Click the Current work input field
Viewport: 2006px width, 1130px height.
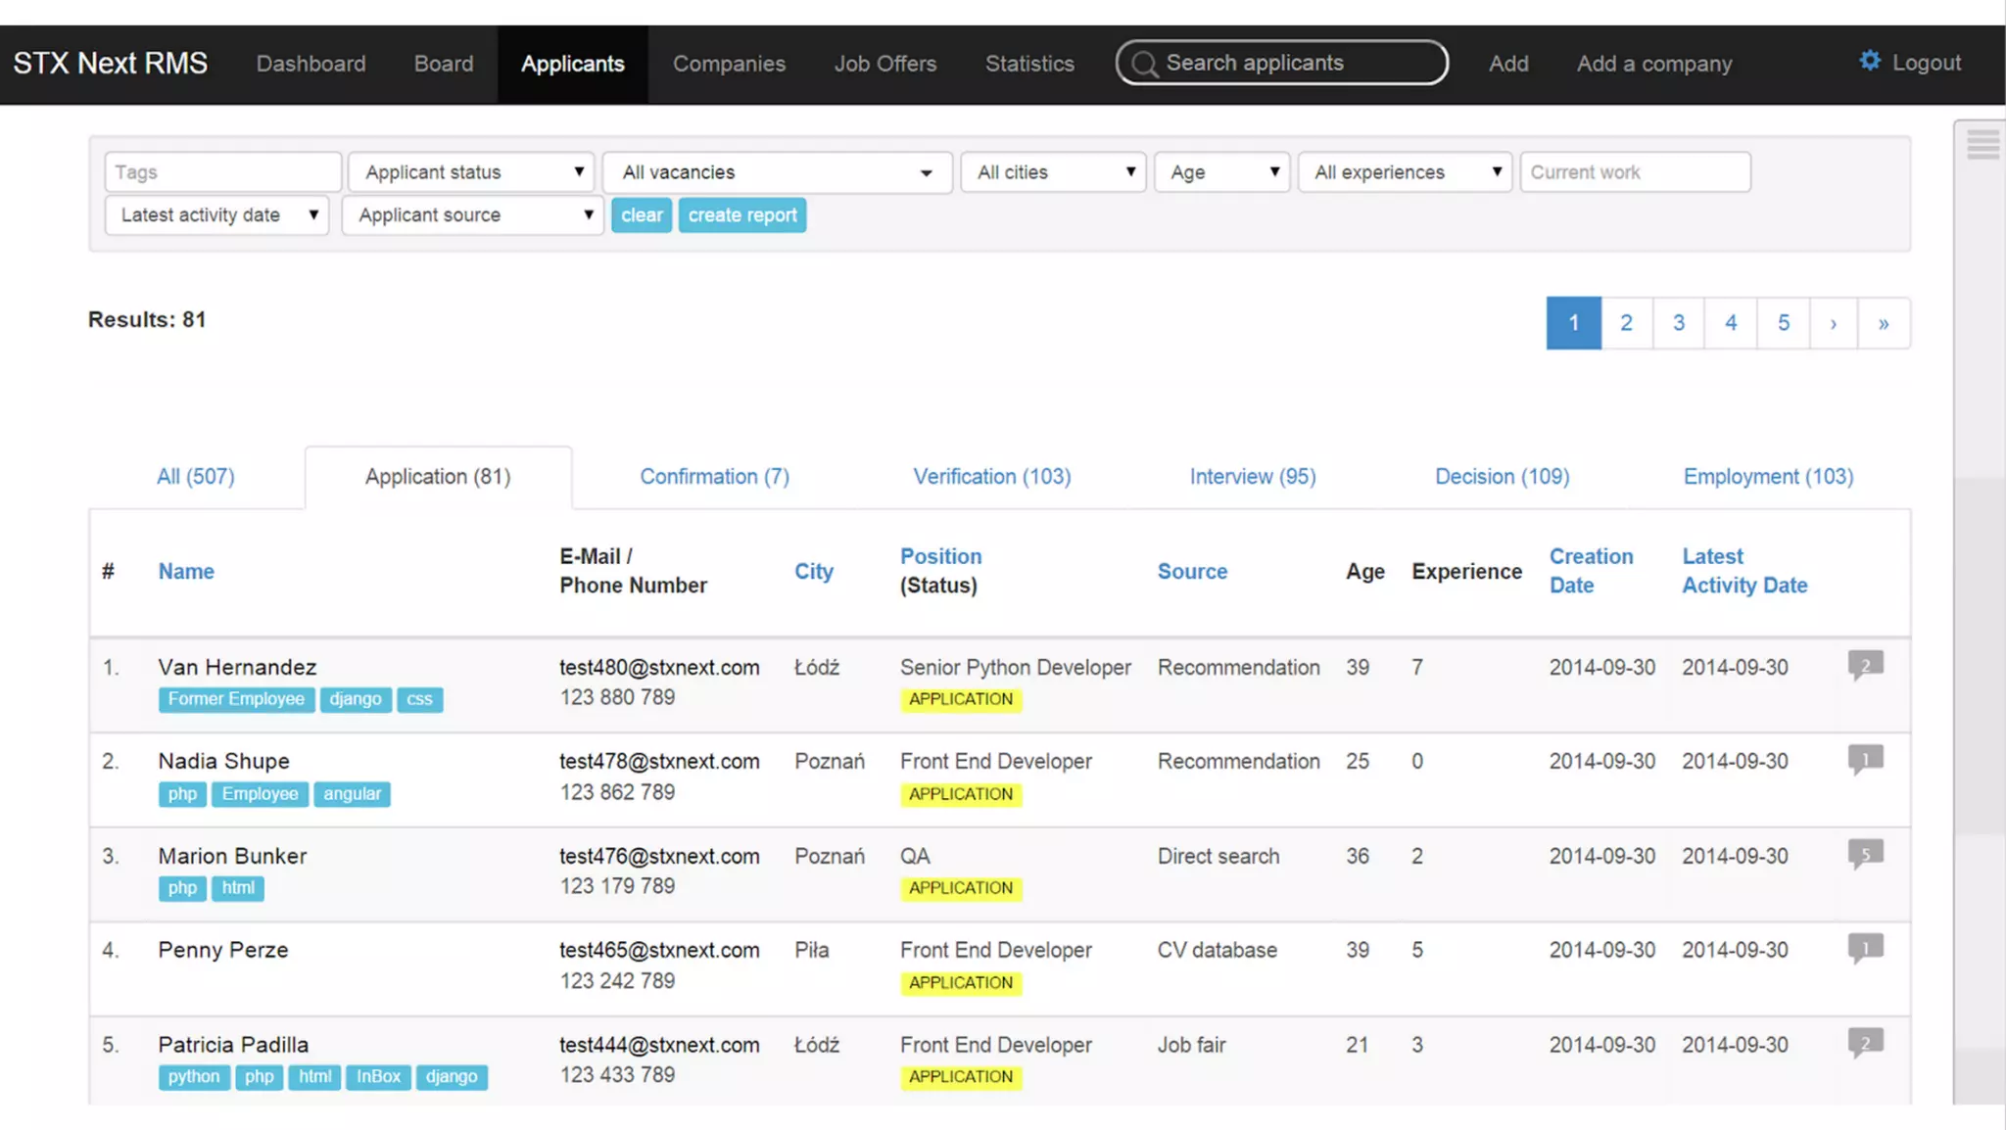click(x=1635, y=172)
